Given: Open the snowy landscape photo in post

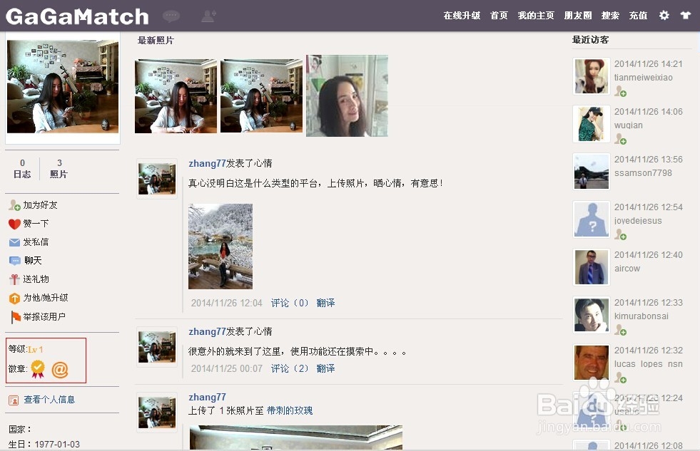Looking at the screenshot, I should point(220,247).
